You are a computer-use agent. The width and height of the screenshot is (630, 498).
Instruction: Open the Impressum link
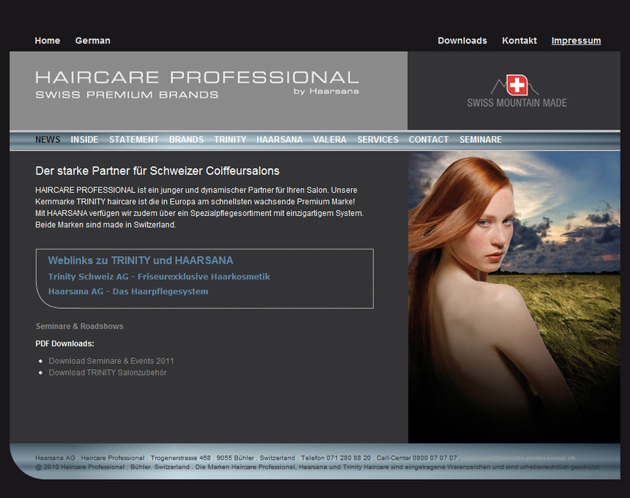point(576,41)
